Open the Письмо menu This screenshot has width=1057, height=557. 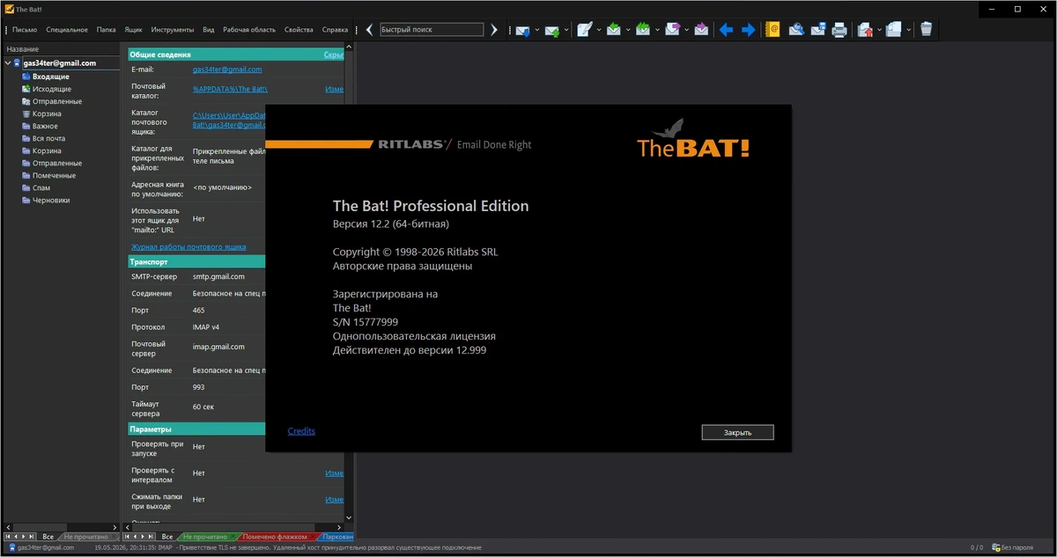25,29
